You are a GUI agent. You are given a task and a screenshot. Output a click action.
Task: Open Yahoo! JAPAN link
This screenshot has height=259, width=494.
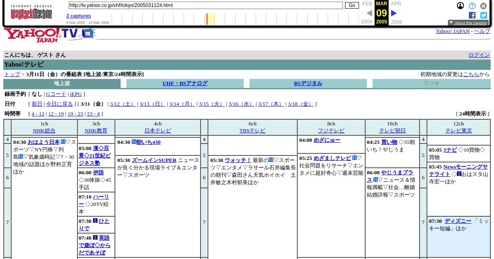point(452,31)
